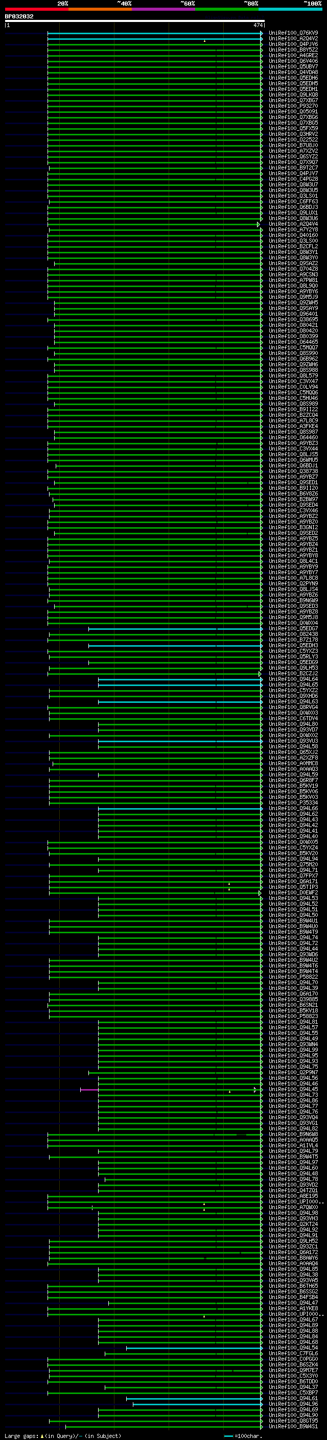Screen dimensions: 327x1440
Task: Click the white query sequence ruler bar
Action: (x=135, y=20)
